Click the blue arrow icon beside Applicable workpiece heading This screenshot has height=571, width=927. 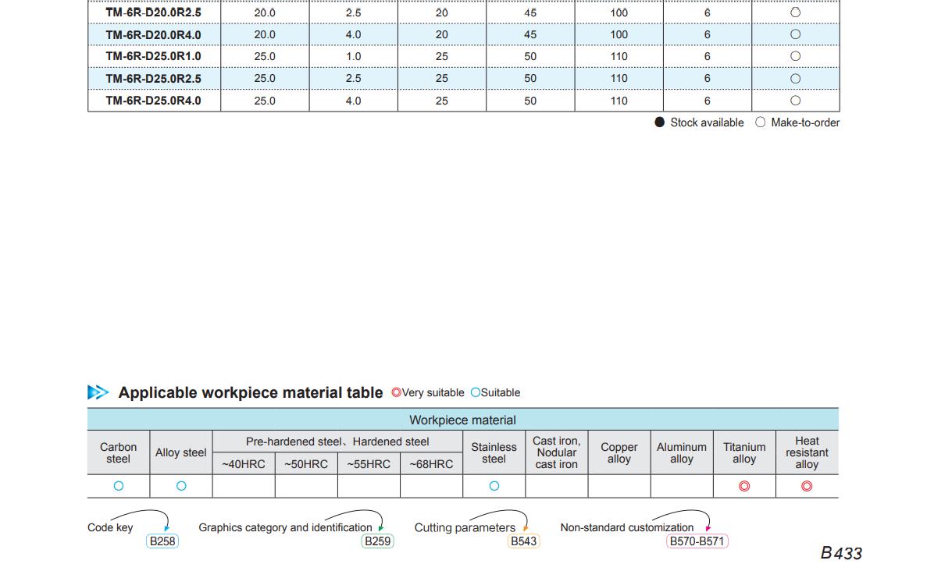pyautogui.click(x=98, y=392)
